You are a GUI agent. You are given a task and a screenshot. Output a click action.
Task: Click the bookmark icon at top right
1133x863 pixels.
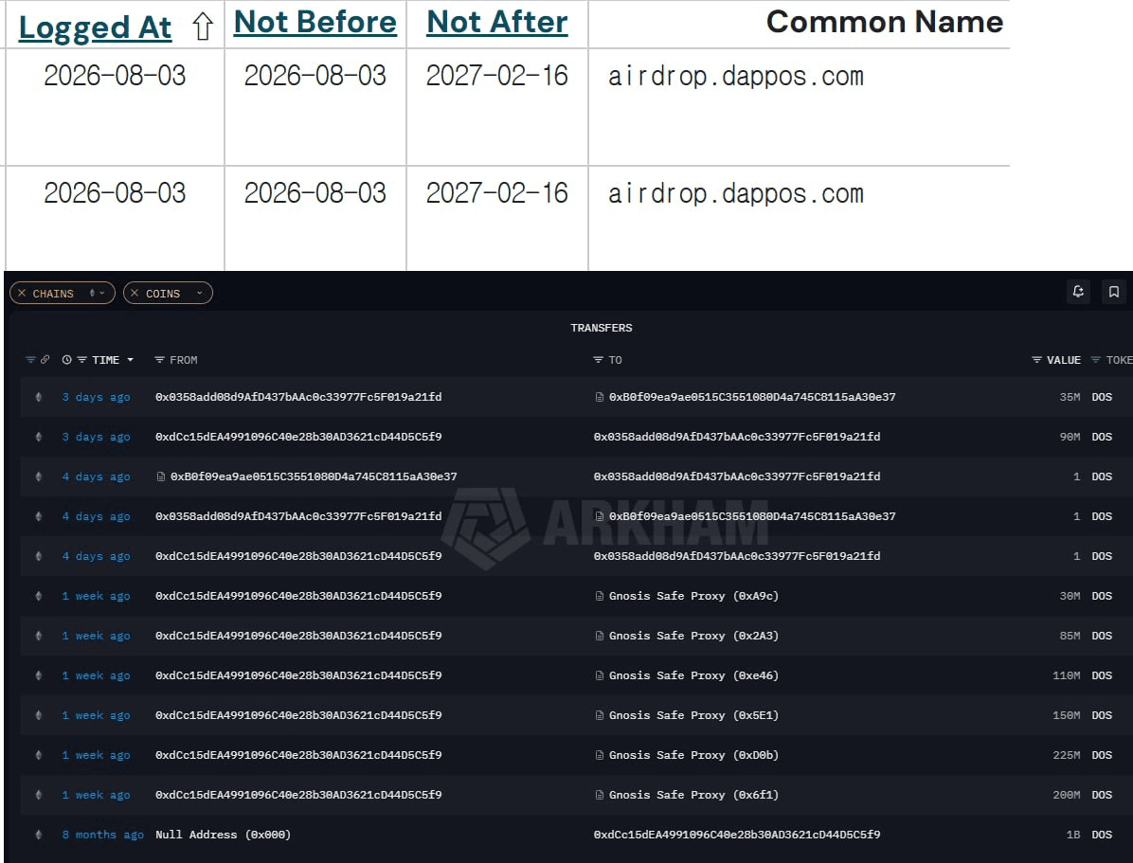pyautogui.click(x=1113, y=291)
